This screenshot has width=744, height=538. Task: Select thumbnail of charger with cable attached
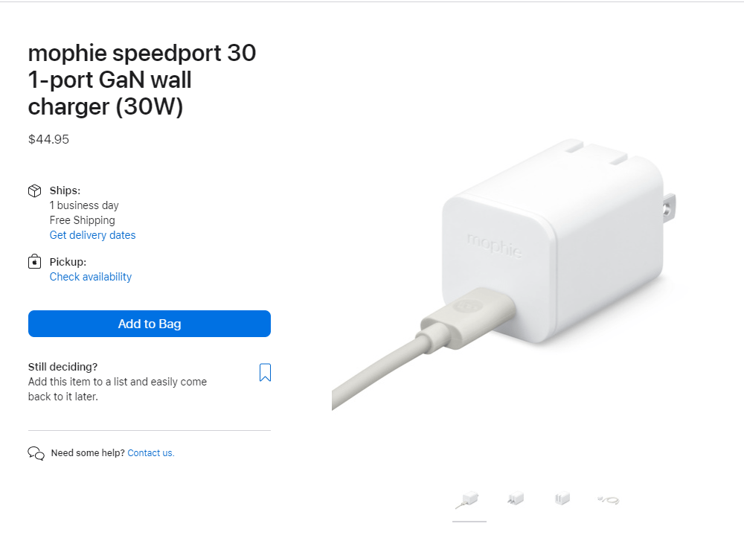(469, 499)
